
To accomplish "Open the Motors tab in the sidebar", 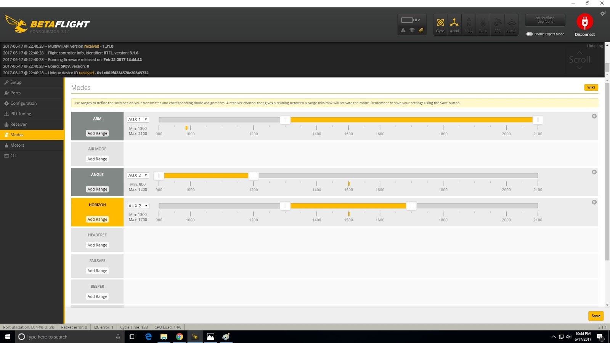I will 18,145.
